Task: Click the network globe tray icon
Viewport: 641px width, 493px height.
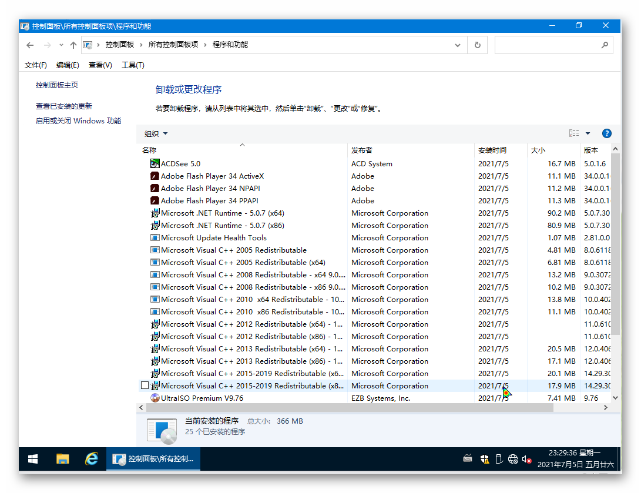Action: pos(513,460)
